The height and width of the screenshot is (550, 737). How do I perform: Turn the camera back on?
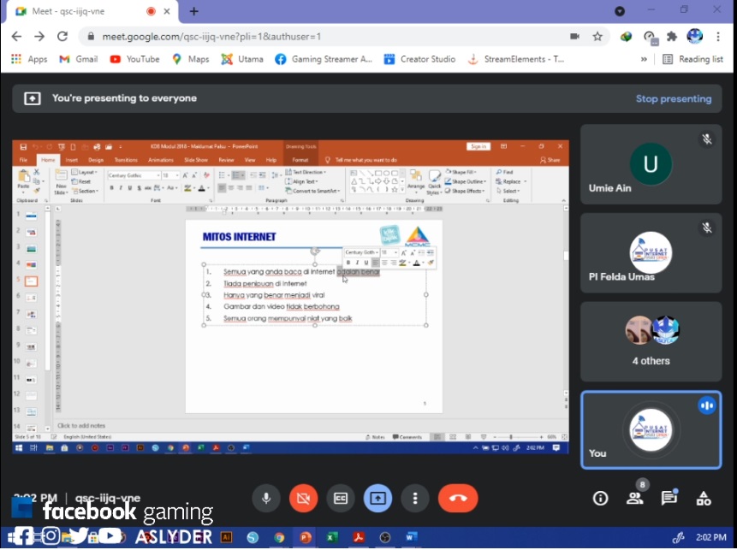303,499
